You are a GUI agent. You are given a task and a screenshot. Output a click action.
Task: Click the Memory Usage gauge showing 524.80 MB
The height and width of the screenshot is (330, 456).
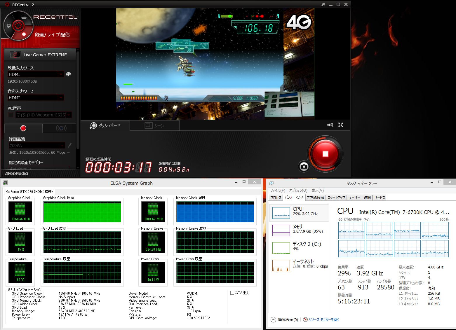[153, 242]
